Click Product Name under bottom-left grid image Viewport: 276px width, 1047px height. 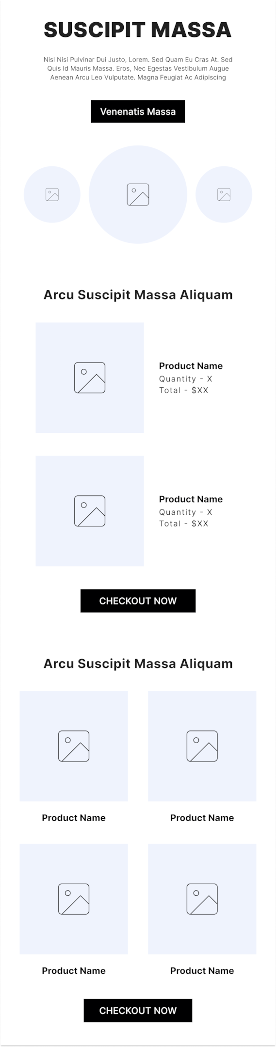tap(74, 971)
